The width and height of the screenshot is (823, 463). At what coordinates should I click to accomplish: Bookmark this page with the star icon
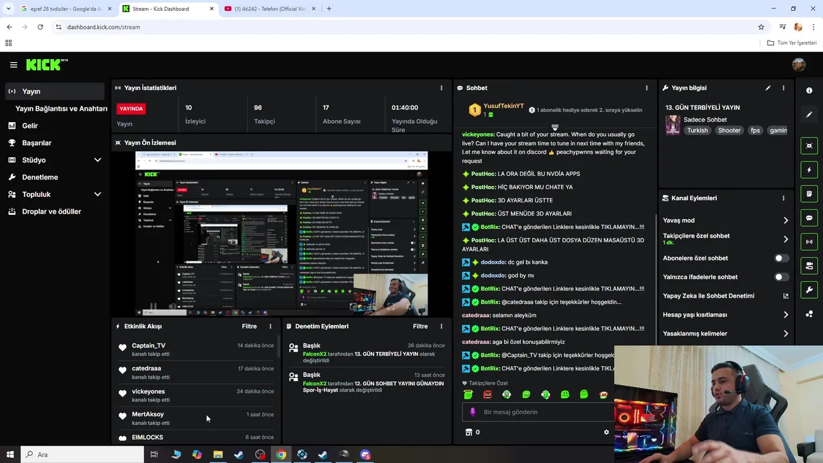click(x=761, y=27)
